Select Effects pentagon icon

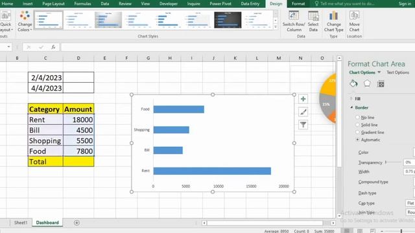367,83
